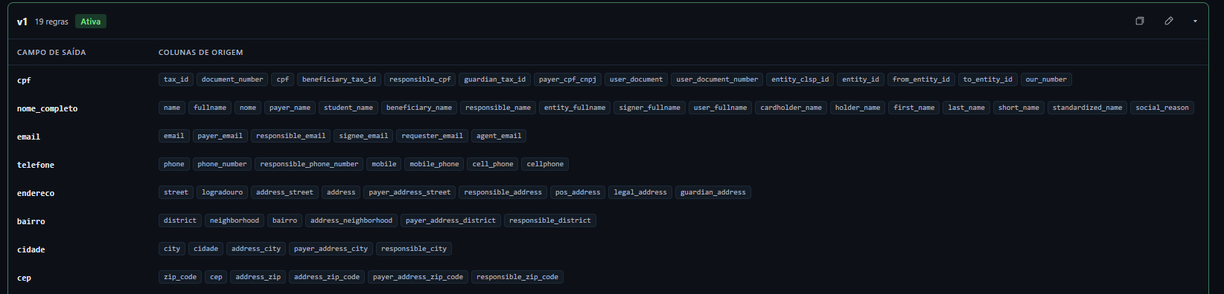1224x294 pixels.
Task: Click the neighborhood tag in bairro row
Action: pyautogui.click(x=235, y=220)
